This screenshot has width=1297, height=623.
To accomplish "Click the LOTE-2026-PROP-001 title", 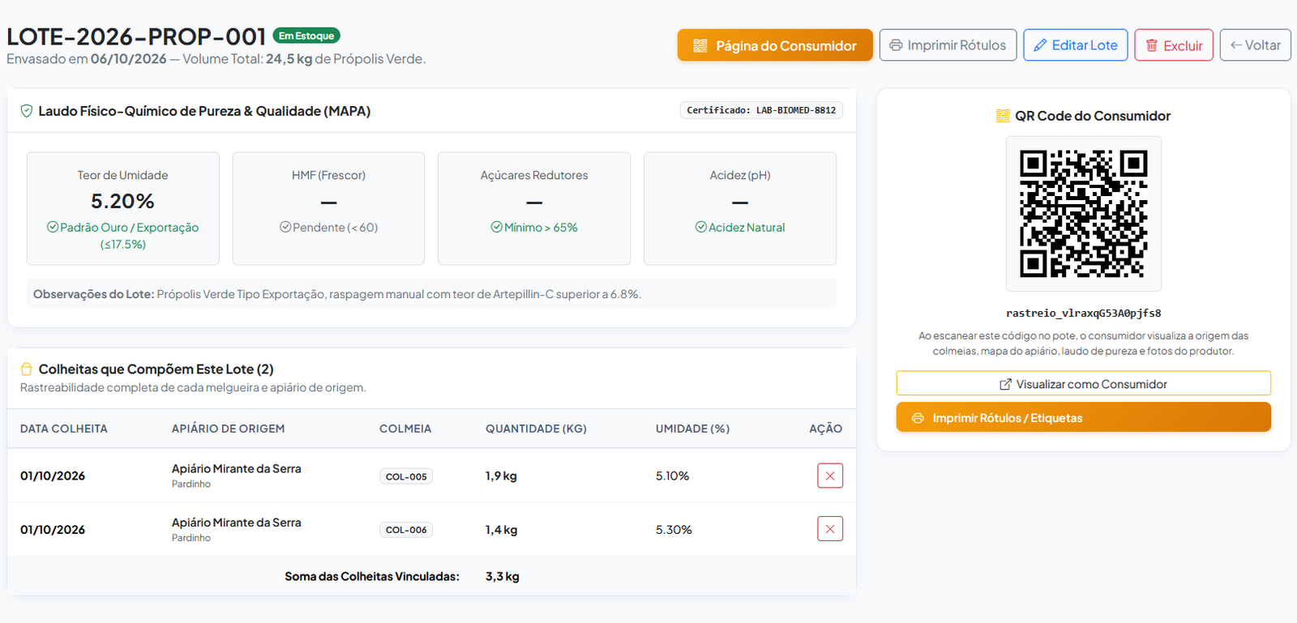I will tap(136, 36).
